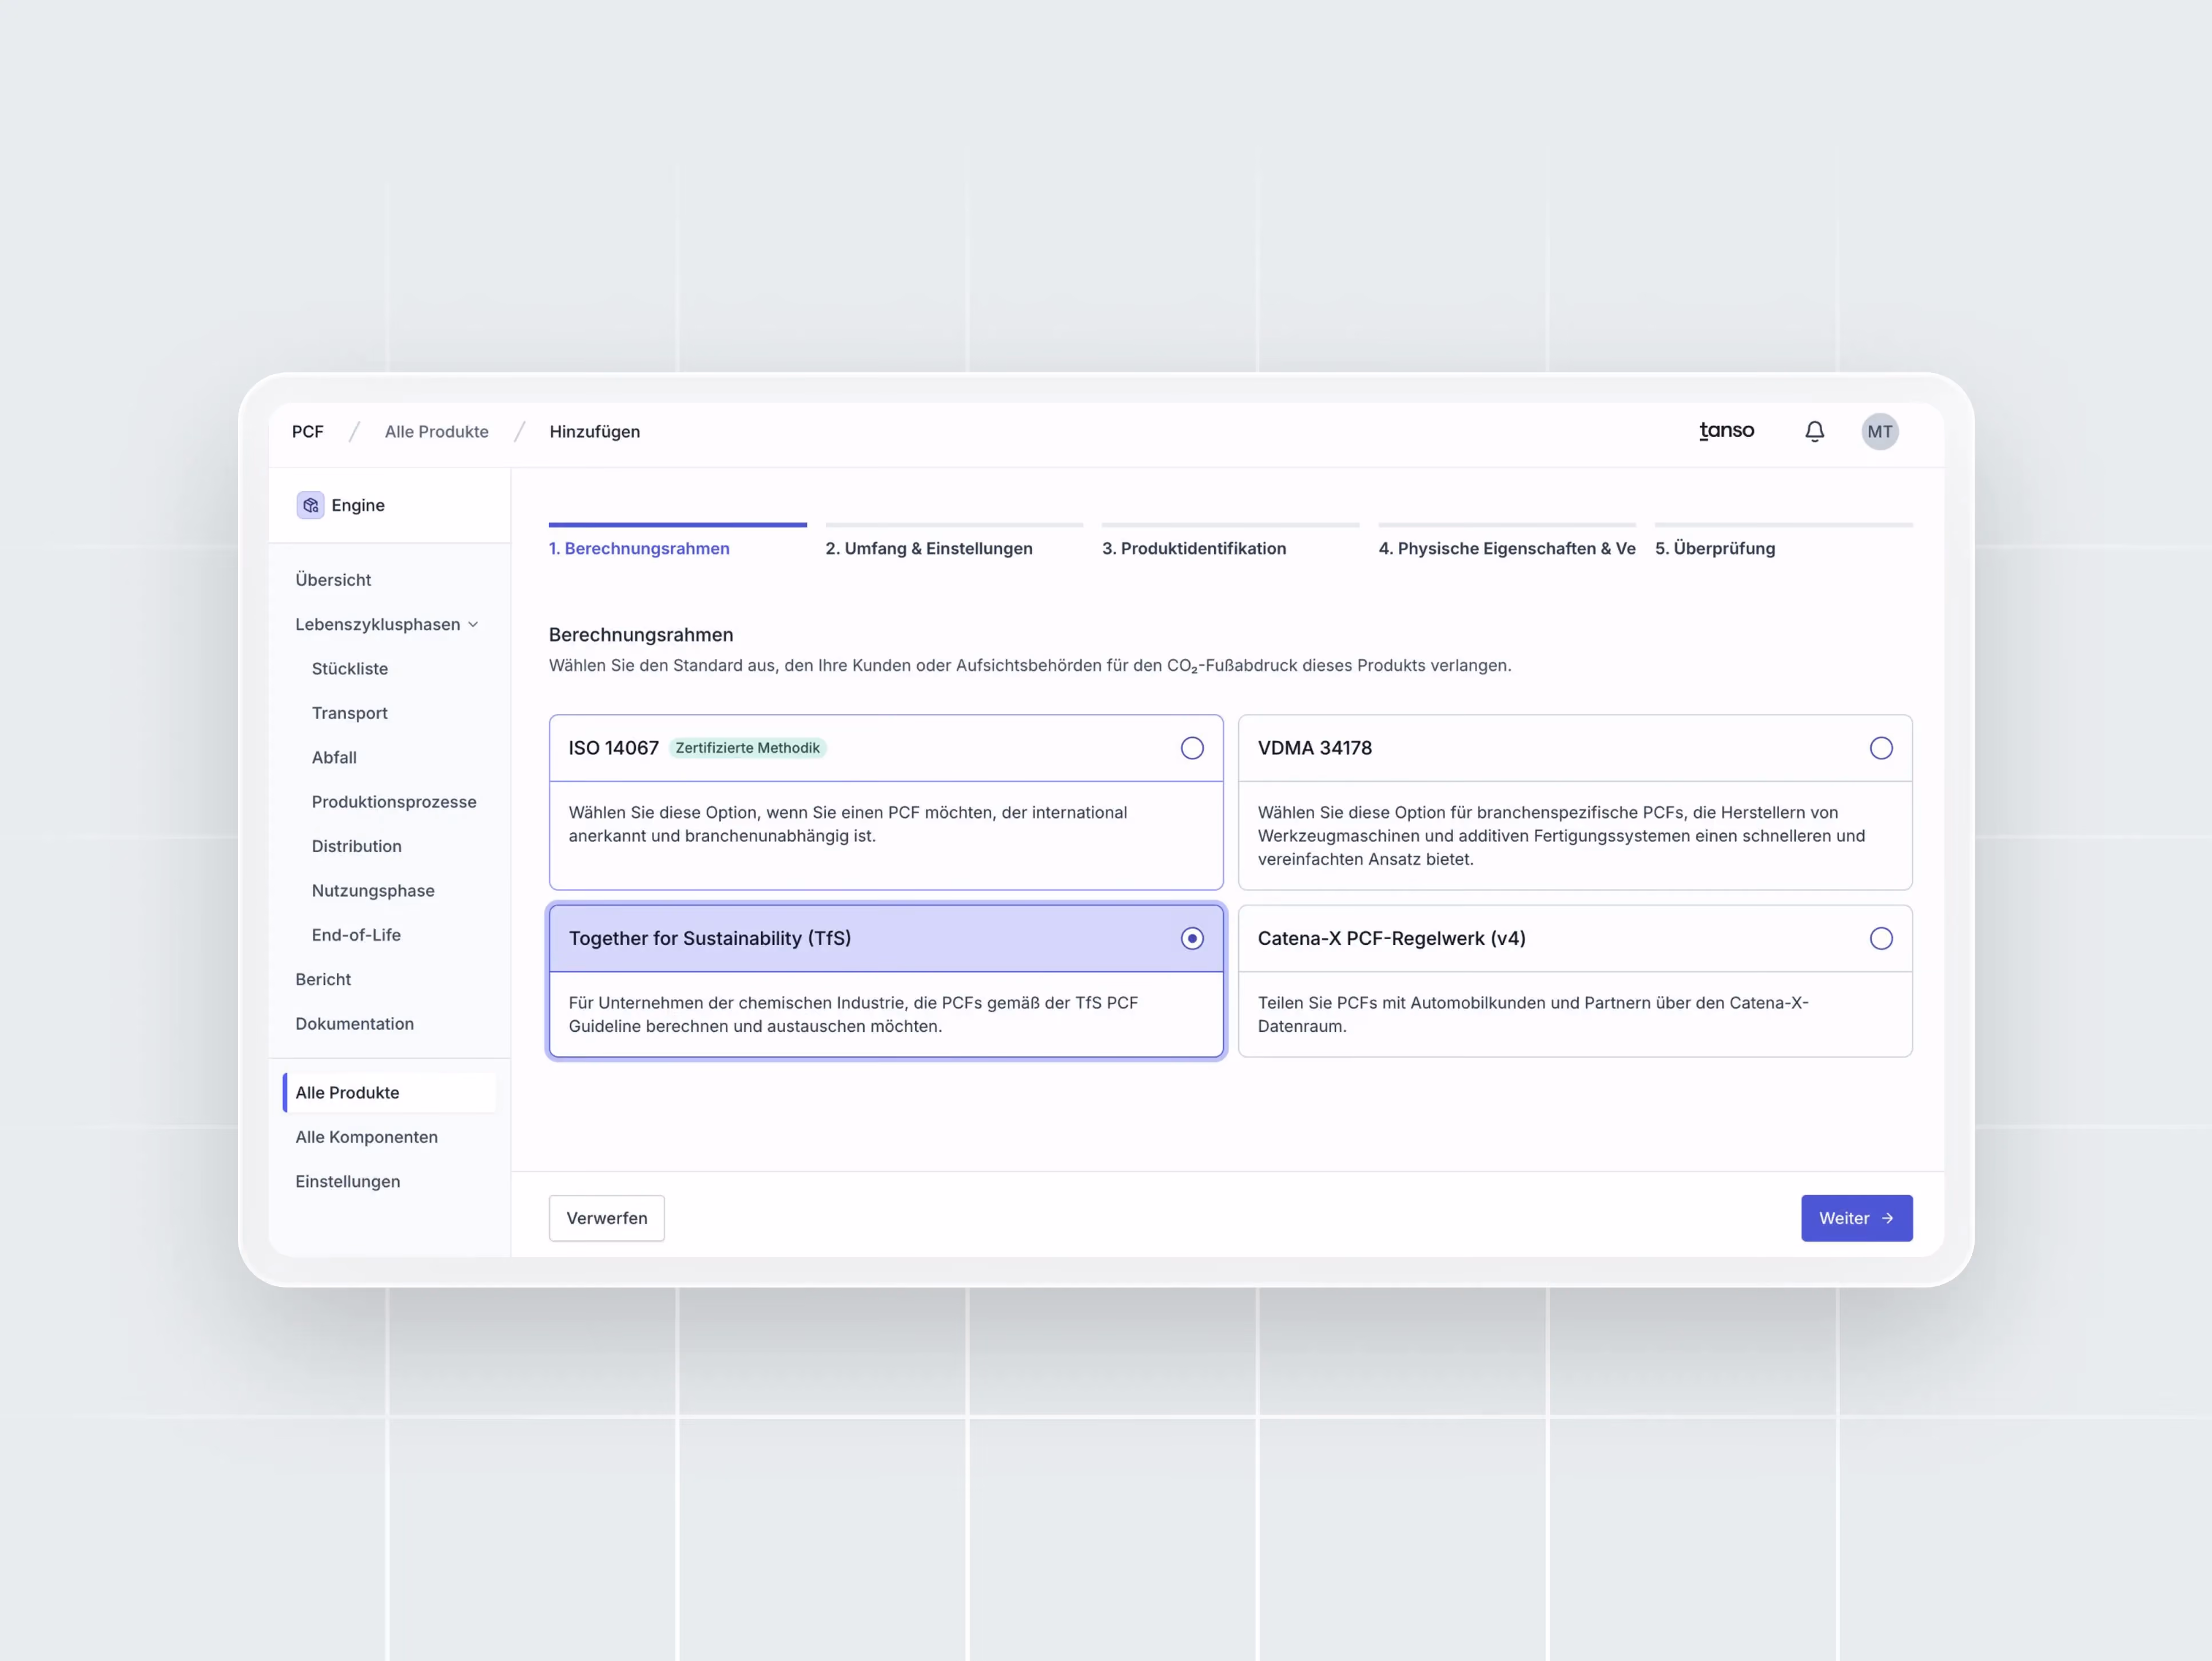Go to step 2. Umfang & Einstellungen
Viewport: 2212px width, 1661px height.
click(x=929, y=548)
